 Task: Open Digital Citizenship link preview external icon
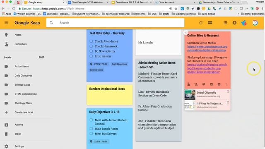tap(228, 91)
